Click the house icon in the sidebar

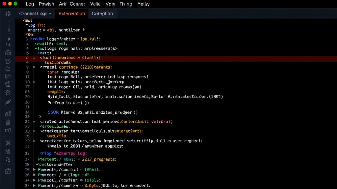click(x=8, y=93)
